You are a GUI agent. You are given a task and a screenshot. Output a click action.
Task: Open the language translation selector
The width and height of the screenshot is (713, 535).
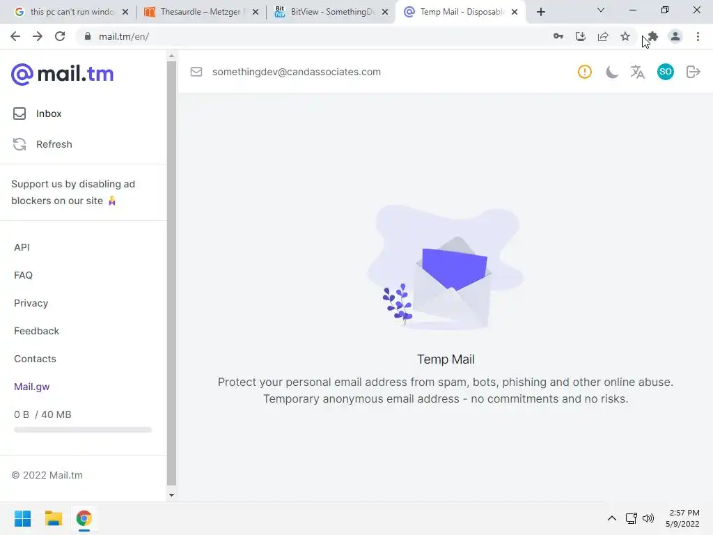tap(638, 72)
